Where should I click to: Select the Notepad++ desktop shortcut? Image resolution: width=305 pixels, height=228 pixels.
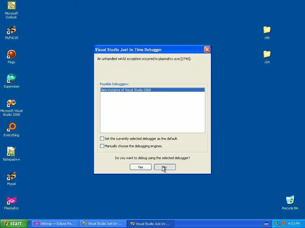click(x=11, y=154)
